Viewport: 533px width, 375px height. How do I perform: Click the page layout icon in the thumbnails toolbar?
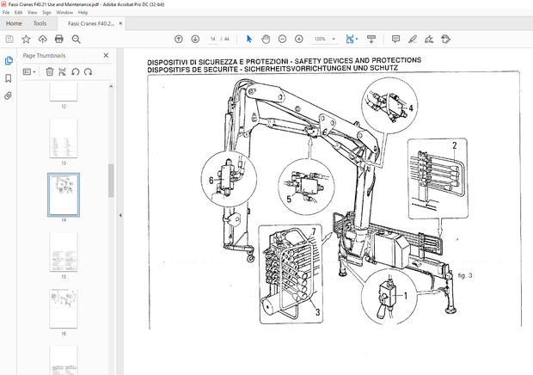pyautogui.click(x=62, y=71)
